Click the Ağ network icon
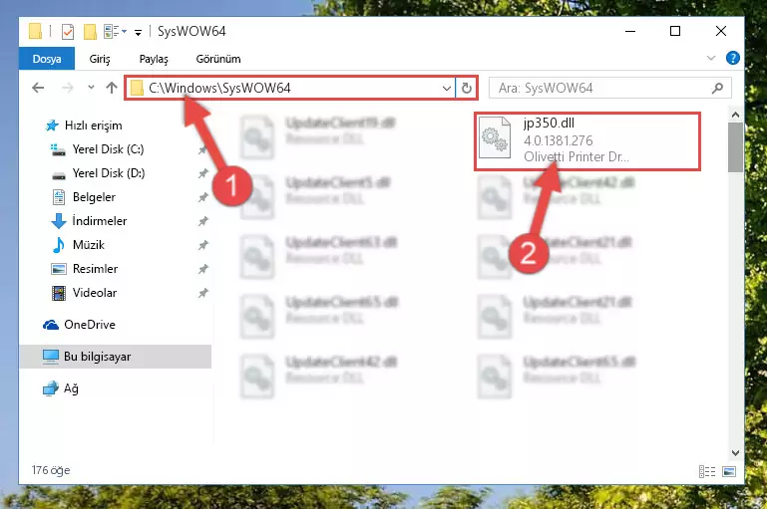This screenshot has width=767, height=509. point(51,388)
